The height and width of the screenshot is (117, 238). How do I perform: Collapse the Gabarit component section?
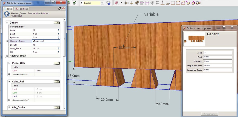coord(7,23)
